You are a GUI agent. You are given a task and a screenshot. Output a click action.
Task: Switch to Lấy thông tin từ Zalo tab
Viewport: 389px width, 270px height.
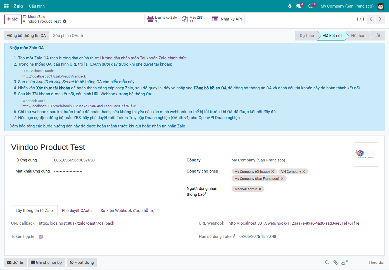click(x=34, y=211)
